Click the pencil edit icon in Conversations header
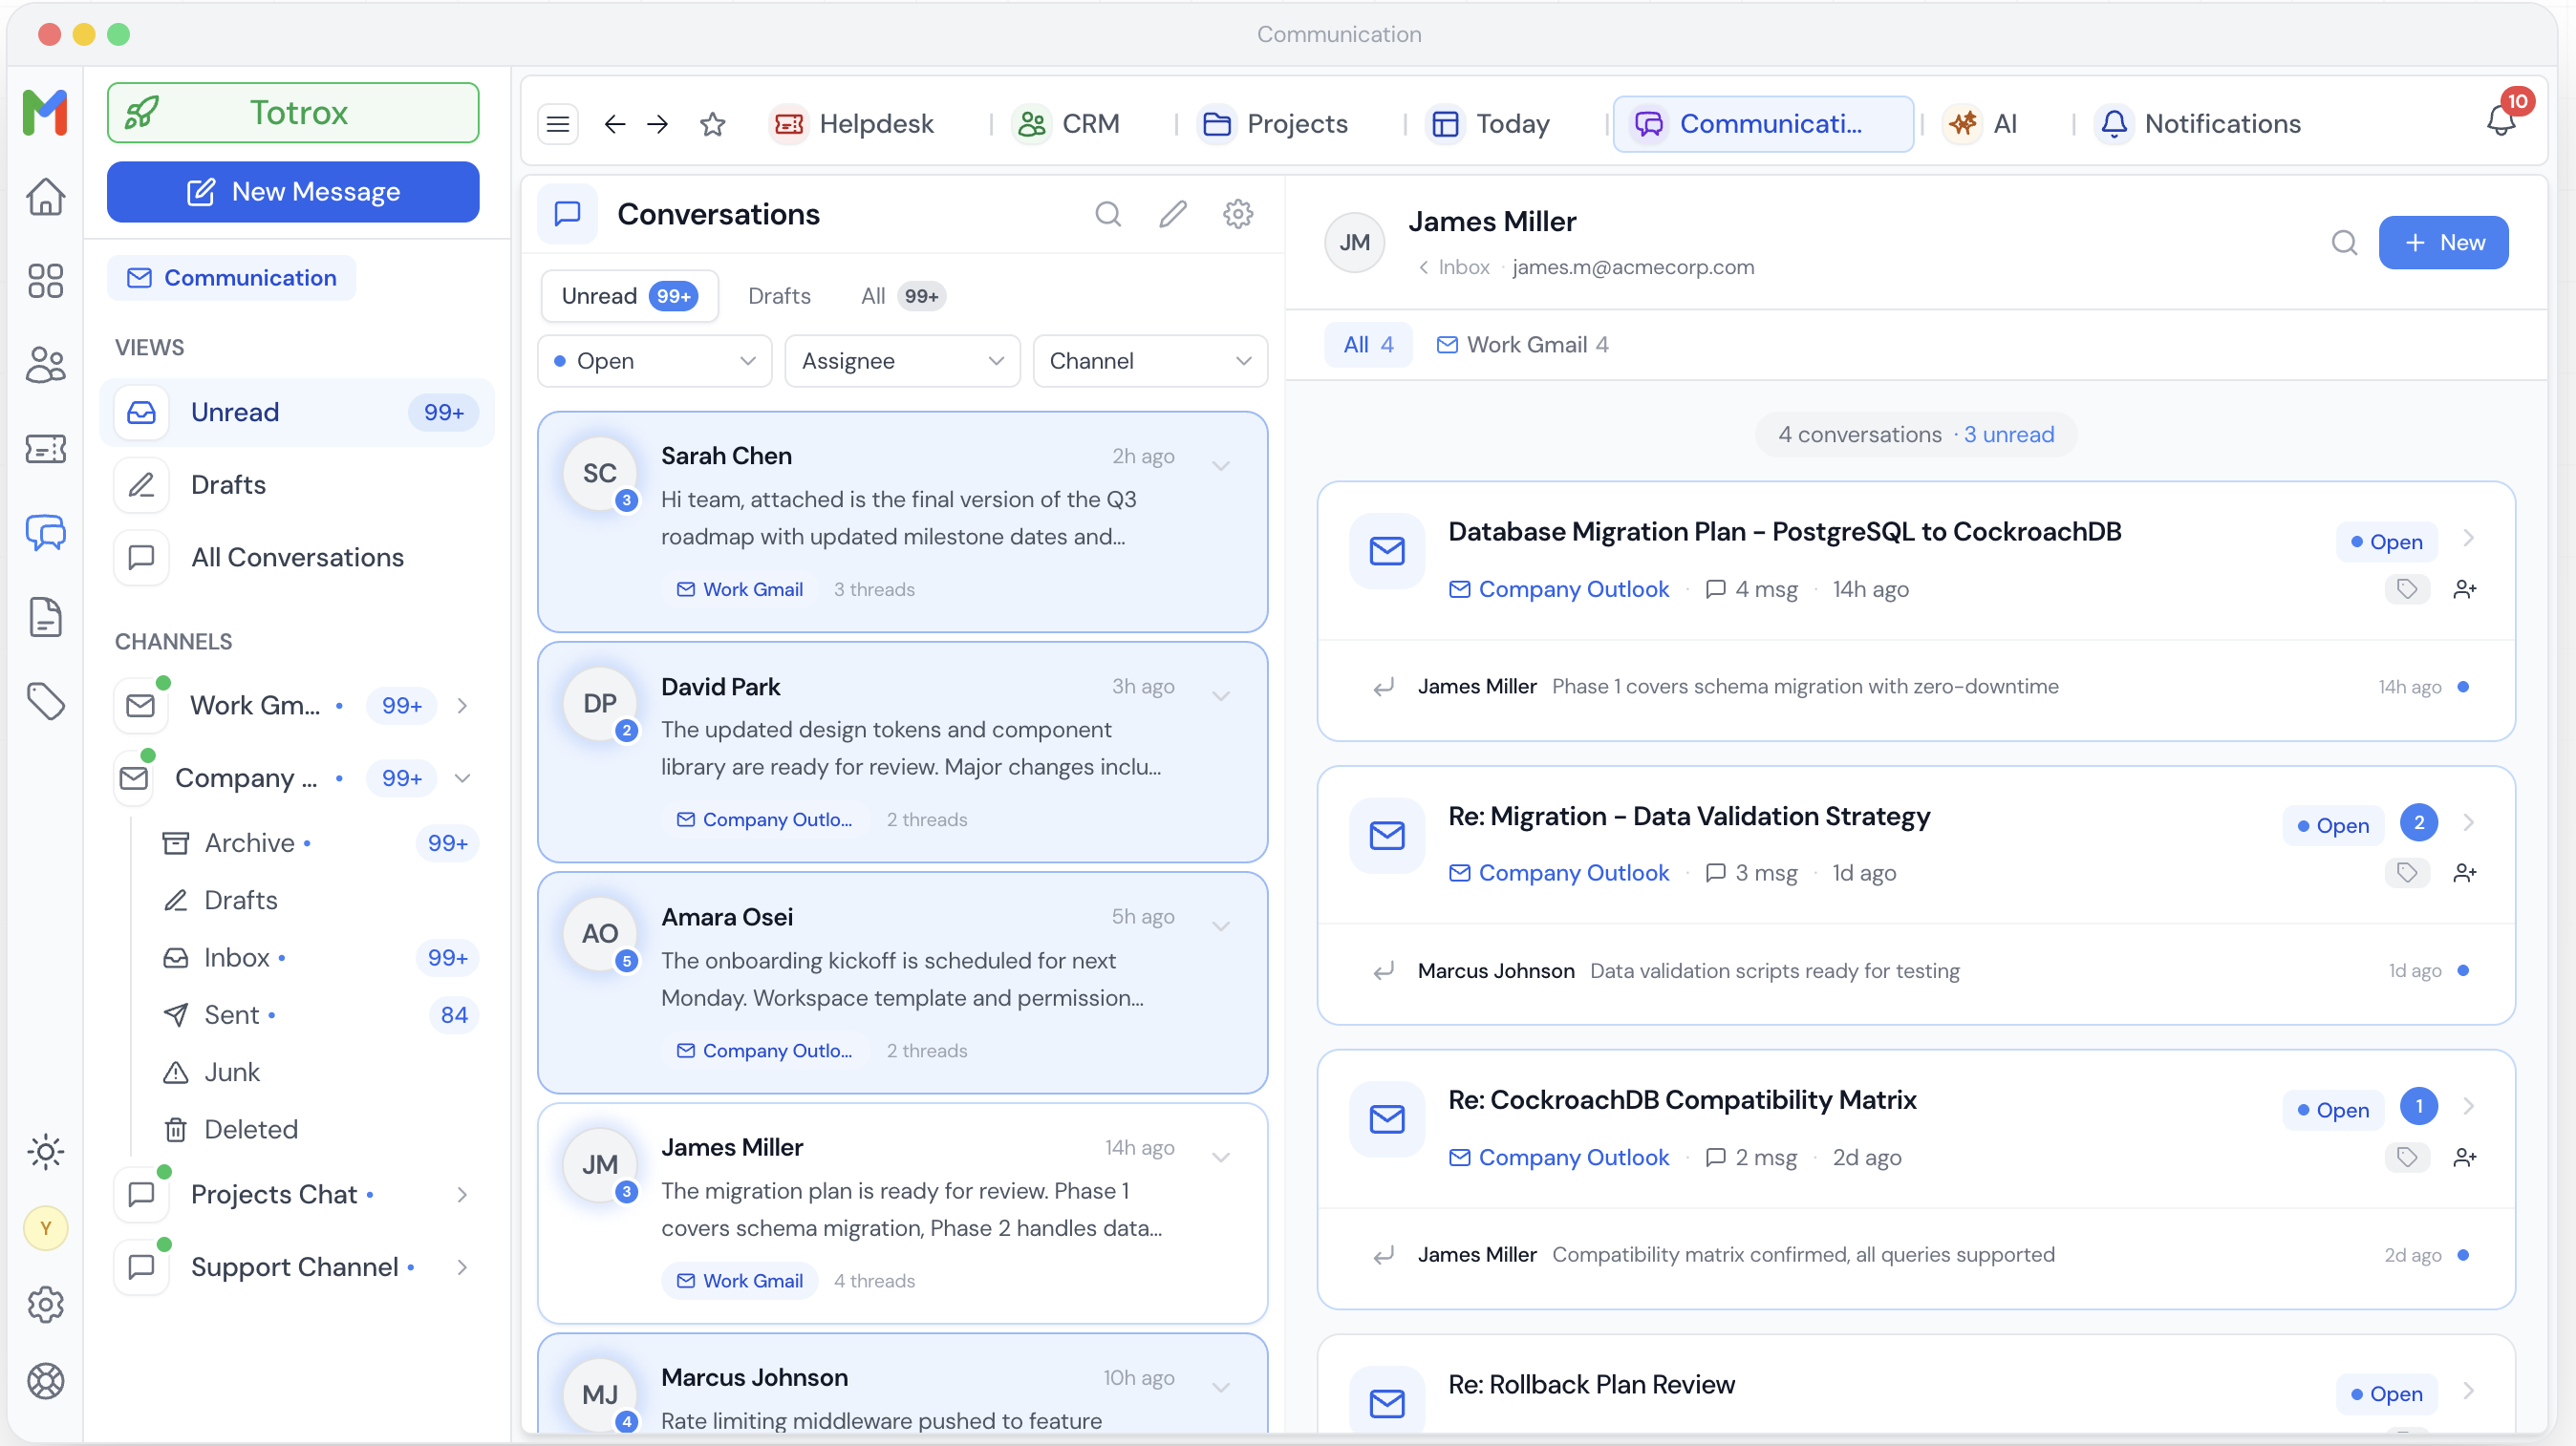 pyautogui.click(x=1173, y=214)
